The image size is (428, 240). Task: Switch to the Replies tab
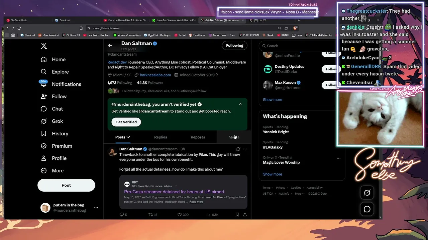point(160,137)
